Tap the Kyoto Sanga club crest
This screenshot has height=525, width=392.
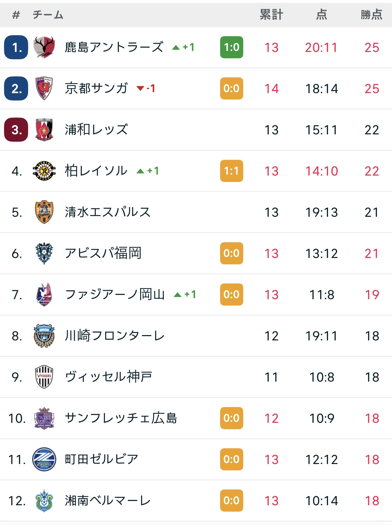(x=44, y=88)
